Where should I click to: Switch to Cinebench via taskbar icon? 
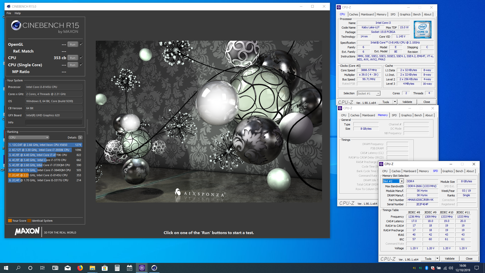(x=154, y=268)
